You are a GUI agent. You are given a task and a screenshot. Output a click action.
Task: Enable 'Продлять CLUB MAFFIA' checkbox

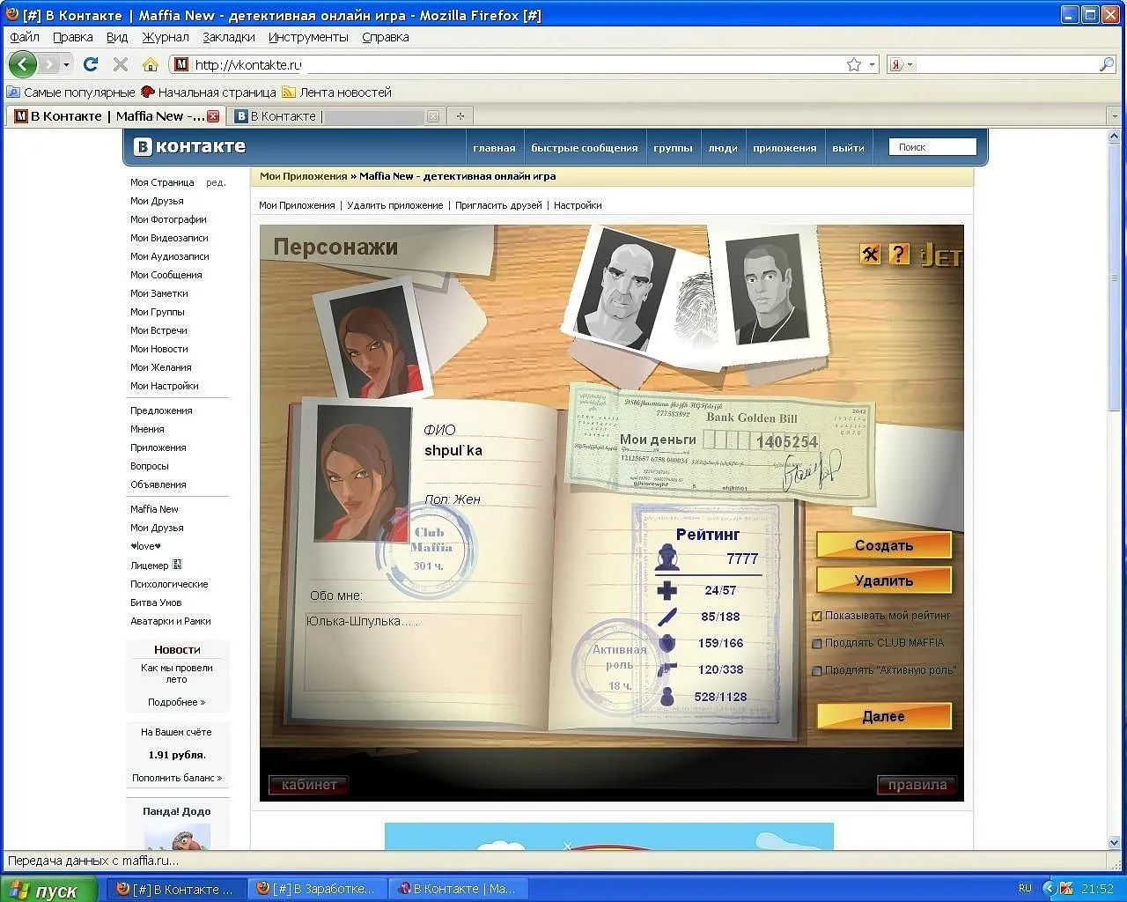coord(816,643)
